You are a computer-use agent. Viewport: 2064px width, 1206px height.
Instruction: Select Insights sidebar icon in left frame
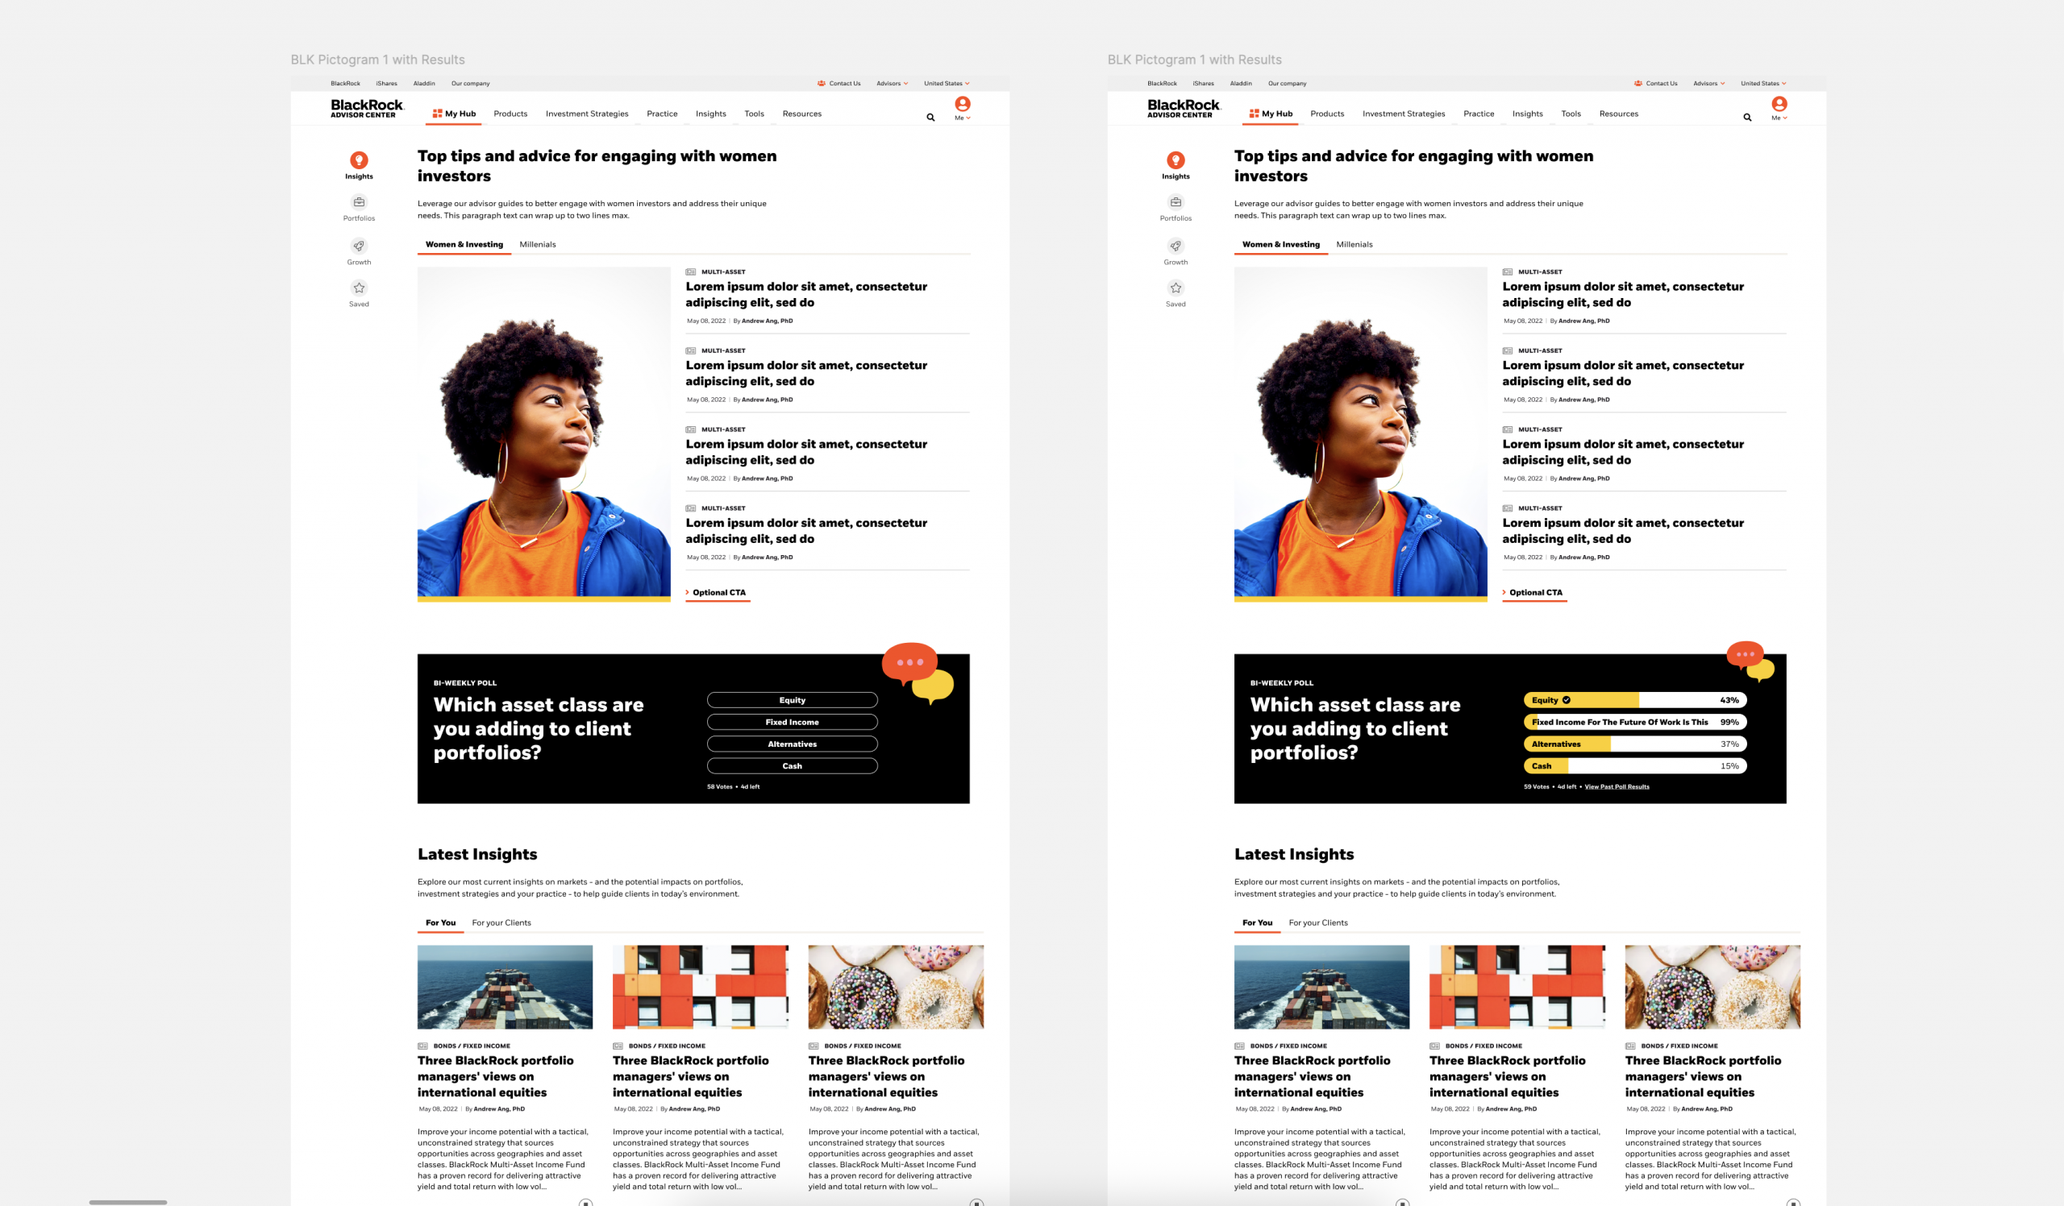click(359, 160)
